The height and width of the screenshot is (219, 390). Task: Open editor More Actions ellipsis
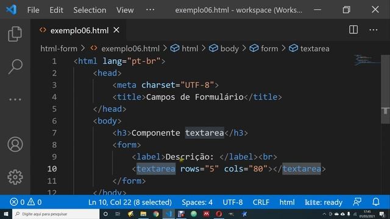pos(374,30)
